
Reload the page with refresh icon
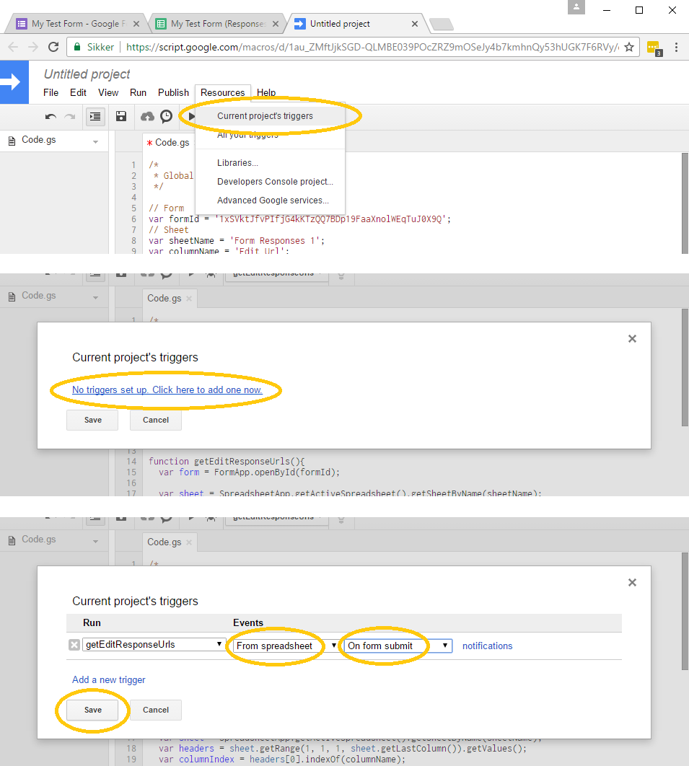(53, 47)
